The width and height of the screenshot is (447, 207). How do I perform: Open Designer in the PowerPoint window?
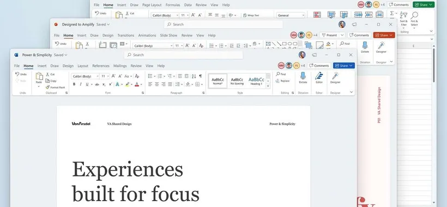[381, 47]
